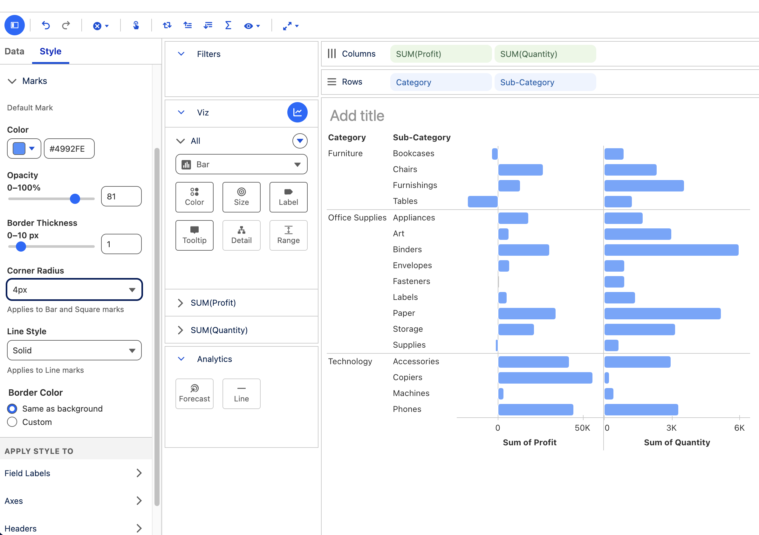Viewport: 759px width, 535px height.
Task: Open Field Labels style settings
Action: (74, 473)
